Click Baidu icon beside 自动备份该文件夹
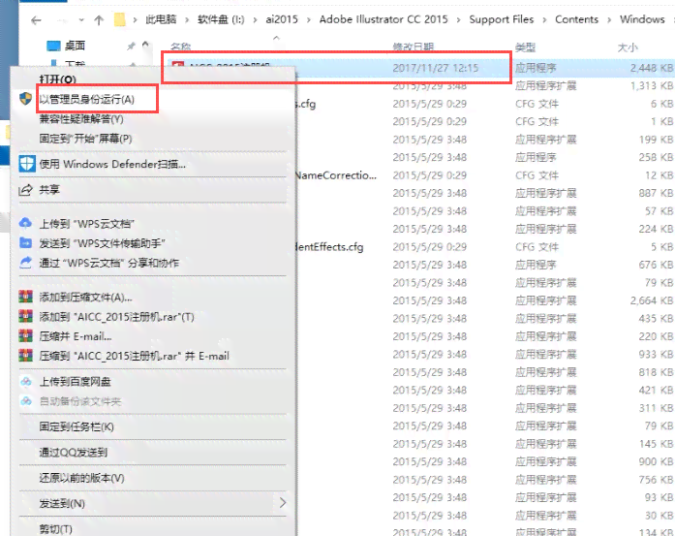Image resolution: width=675 pixels, height=536 pixels. pos(26,401)
